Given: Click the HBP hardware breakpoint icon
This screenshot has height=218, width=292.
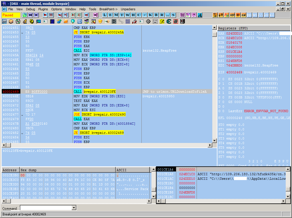Looking at the screenshot, I should point(232,15).
